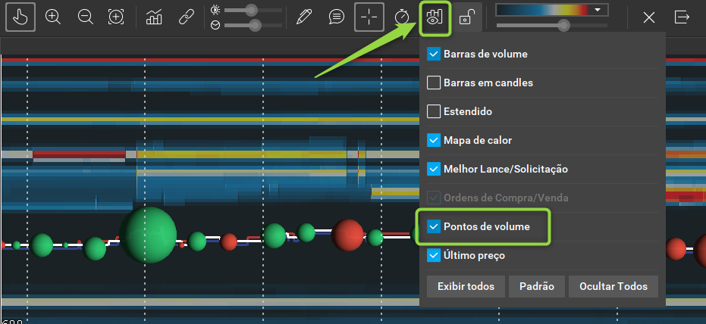Click the Exibir todos button

pos(466,286)
